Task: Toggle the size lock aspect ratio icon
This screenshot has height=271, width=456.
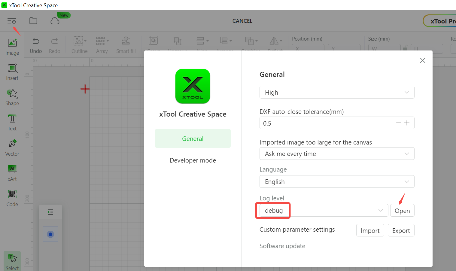Action: point(405,47)
